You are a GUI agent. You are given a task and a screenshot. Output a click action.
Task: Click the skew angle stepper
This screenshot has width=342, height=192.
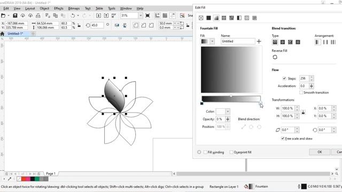click(297, 130)
